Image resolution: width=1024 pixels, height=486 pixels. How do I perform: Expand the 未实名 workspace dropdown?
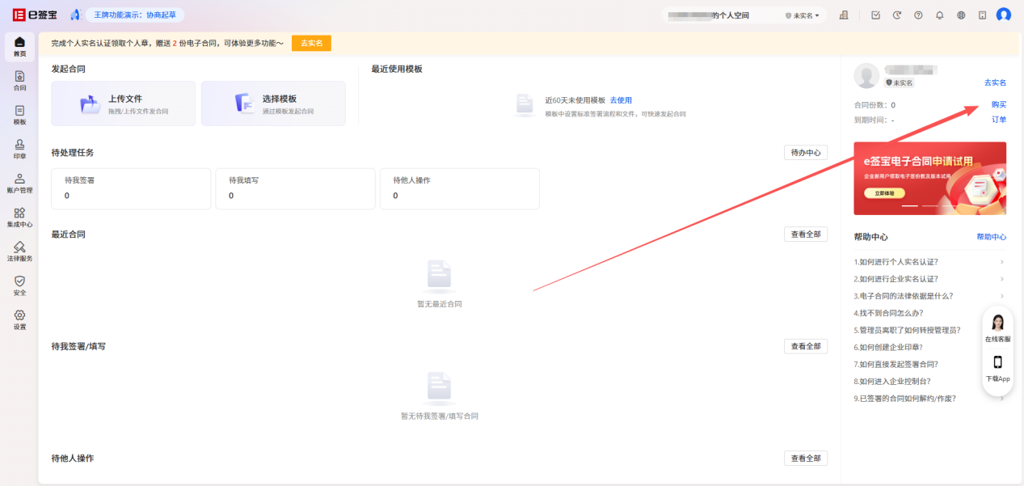[x=802, y=15]
